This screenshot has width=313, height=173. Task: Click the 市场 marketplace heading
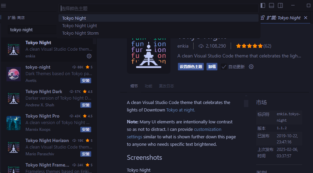[262, 103]
